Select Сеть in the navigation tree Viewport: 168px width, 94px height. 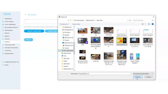click(65, 56)
